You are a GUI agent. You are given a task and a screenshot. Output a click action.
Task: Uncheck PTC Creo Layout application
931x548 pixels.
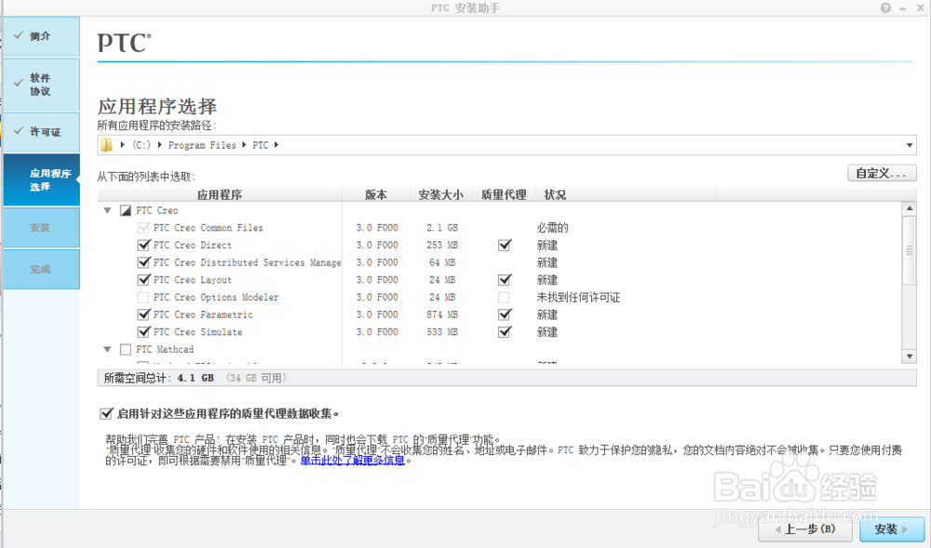[143, 280]
